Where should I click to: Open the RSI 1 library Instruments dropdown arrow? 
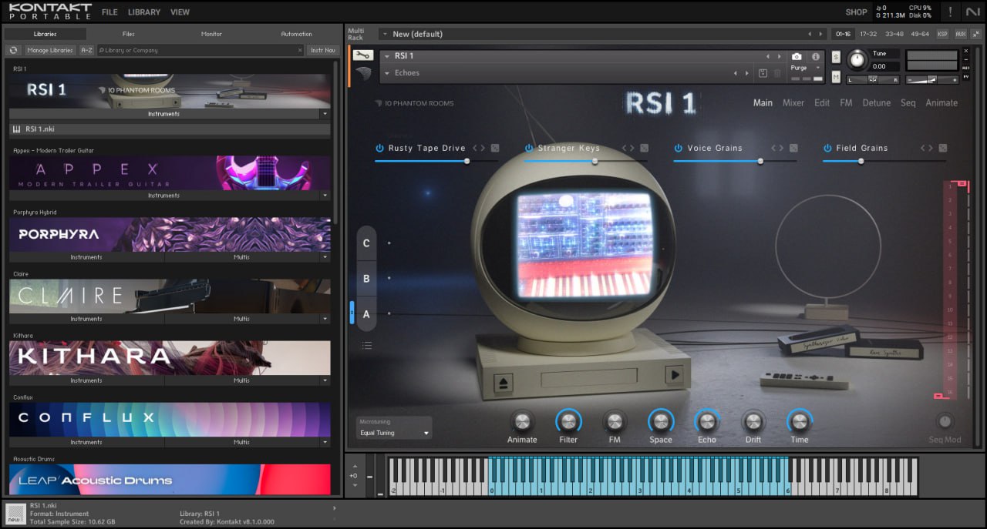(x=325, y=114)
